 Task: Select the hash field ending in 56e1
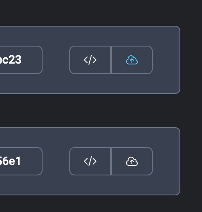click(x=21, y=161)
